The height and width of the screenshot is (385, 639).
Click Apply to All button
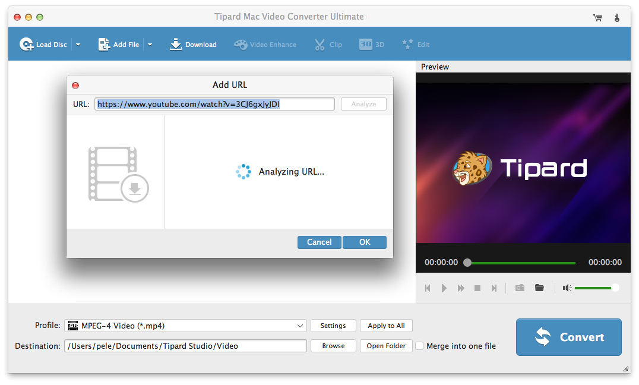[x=386, y=326]
